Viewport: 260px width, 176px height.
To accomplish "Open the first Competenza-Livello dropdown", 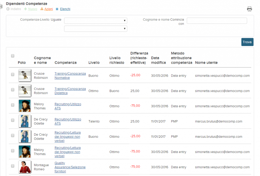I will (x=96, y=21).
